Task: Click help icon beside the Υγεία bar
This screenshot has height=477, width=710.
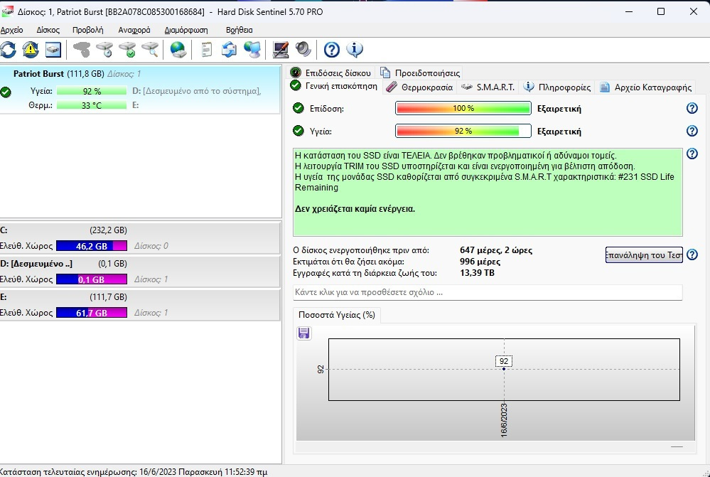Action: 692,131
